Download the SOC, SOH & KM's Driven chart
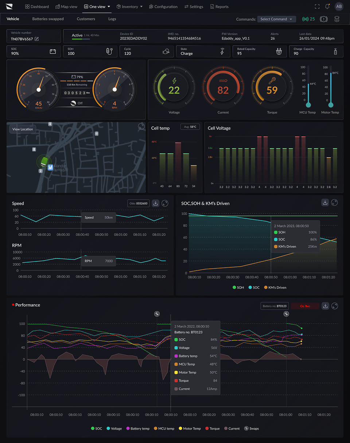The image size is (350, 443). click(325, 203)
